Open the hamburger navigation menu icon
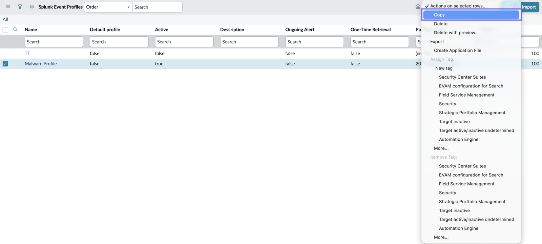542x244 pixels. pos(8,7)
